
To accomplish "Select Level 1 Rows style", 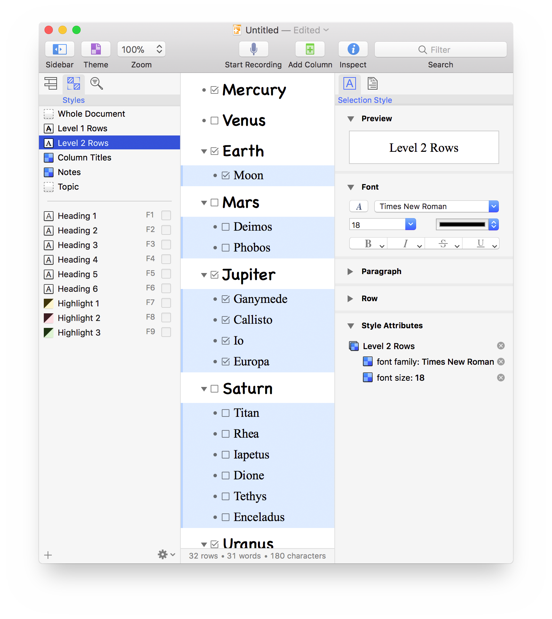I will (109, 129).
